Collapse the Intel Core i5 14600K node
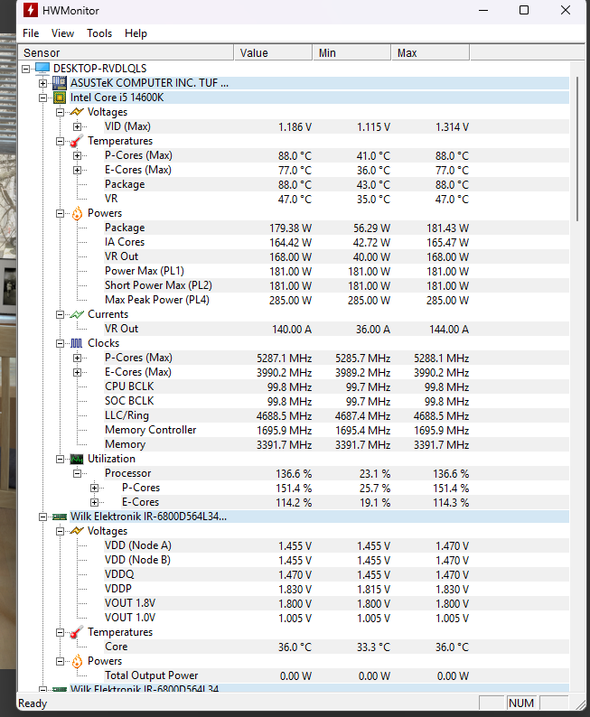This screenshot has height=717, width=590. 43,98
